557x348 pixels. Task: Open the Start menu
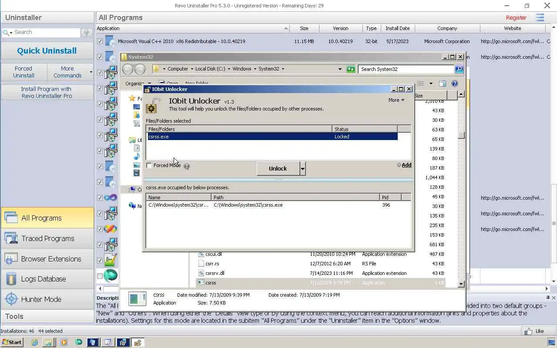coord(12,342)
